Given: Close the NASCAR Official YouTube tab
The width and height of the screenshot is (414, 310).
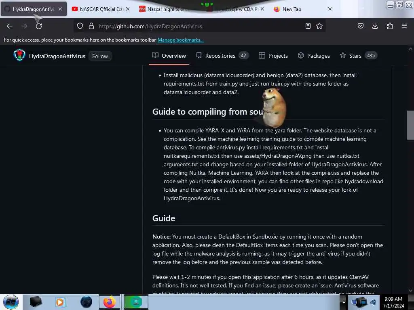Looking at the screenshot, I should tap(128, 9).
